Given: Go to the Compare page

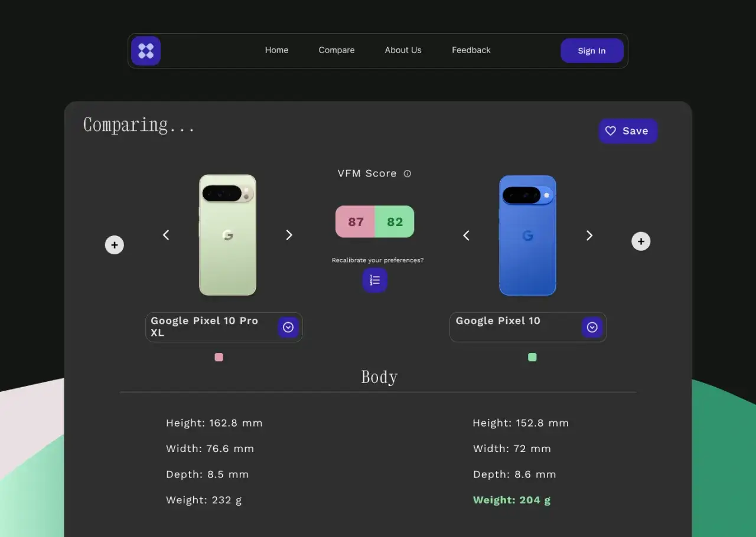Looking at the screenshot, I should pyautogui.click(x=337, y=50).
